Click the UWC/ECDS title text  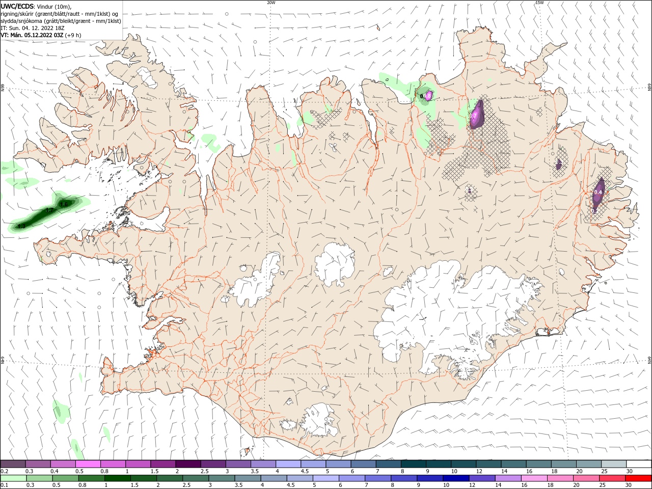tap(17, 6)
